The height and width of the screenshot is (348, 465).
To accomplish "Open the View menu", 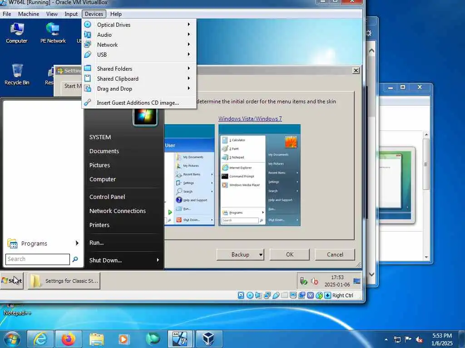I will (x=52, y=14).
